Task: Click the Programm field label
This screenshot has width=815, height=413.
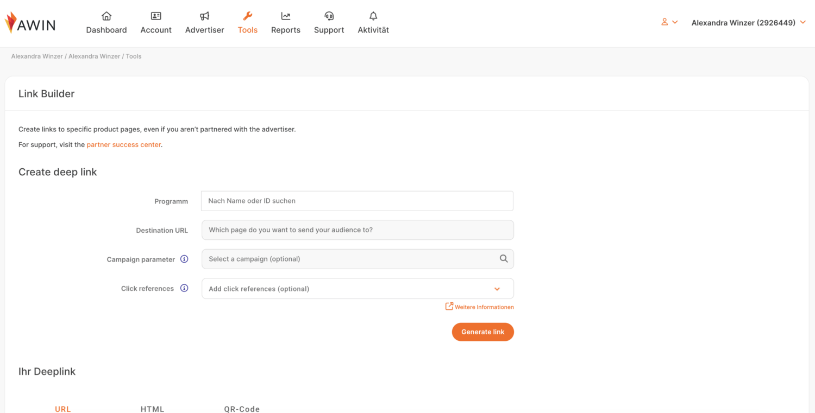Action: coord(171,201)
